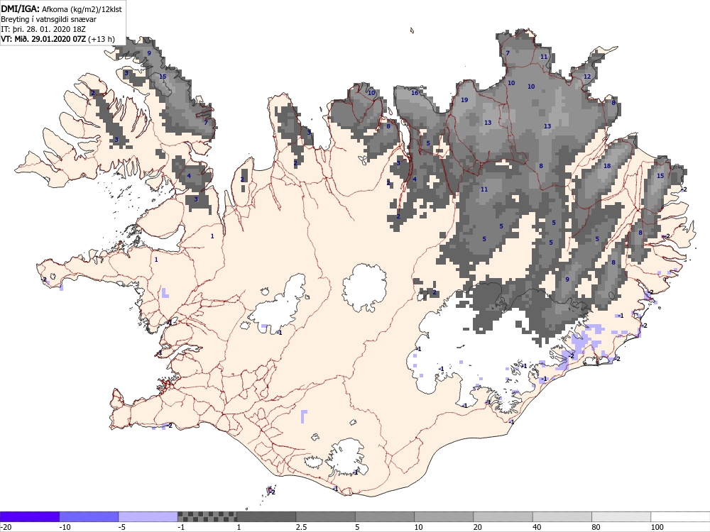Click the 'DMI/IGA: Afkoma (kg/m2)/12klst' title line
The width and height of the screenshot is (710, 532).
pos(62,9)
